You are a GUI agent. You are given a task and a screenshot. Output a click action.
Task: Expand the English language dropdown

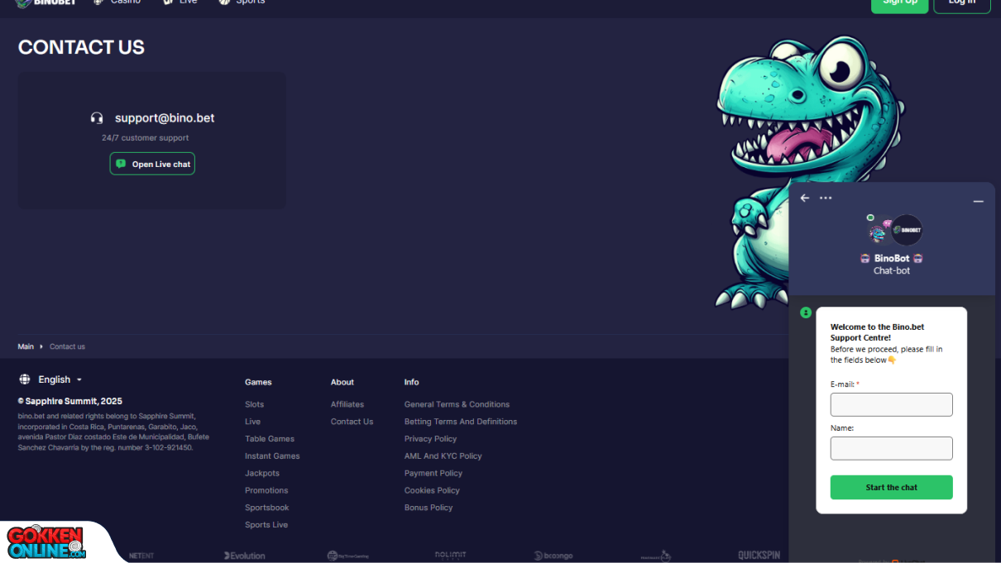(51, 379)
